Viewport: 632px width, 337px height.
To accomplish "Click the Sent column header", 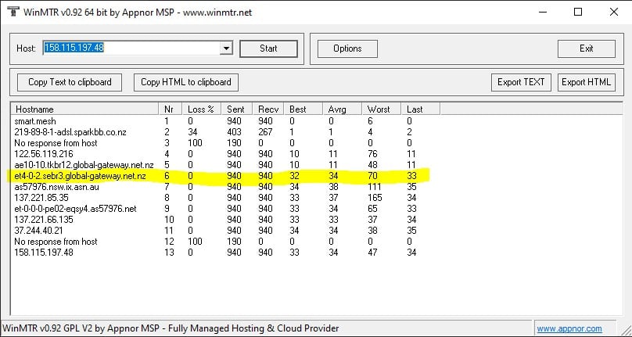I will [237, 109].
